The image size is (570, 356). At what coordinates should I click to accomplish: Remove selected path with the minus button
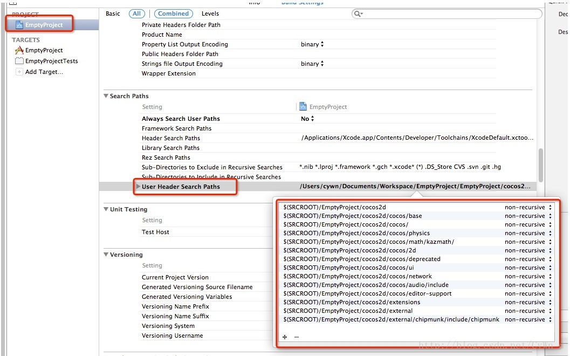(x=297, y=337)
